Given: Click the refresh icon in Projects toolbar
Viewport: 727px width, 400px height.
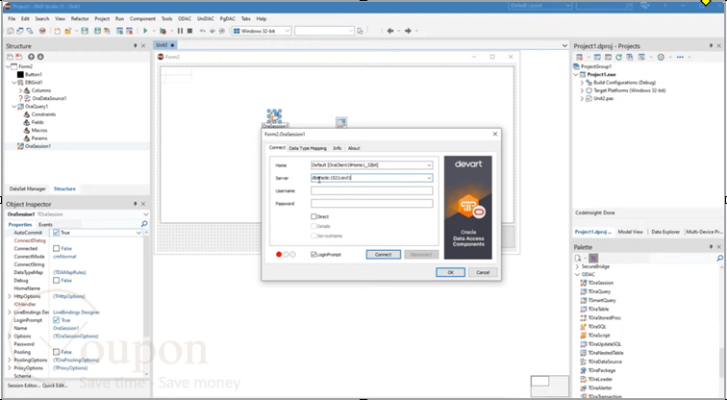Looking at the screenshot, I should pyautogui.click(x=618, y=57).
